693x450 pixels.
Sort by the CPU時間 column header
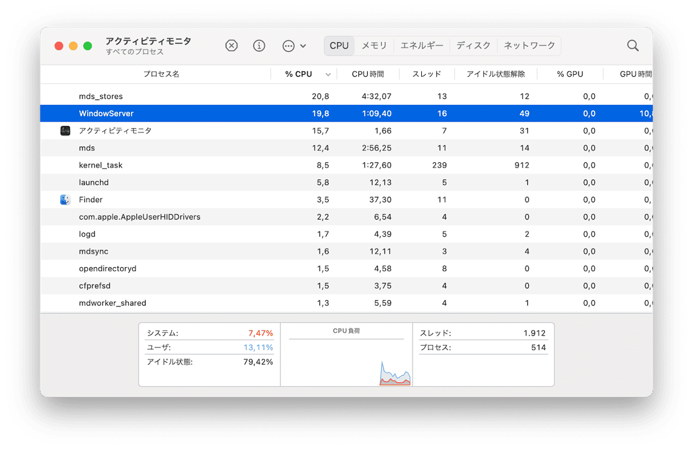368,74
